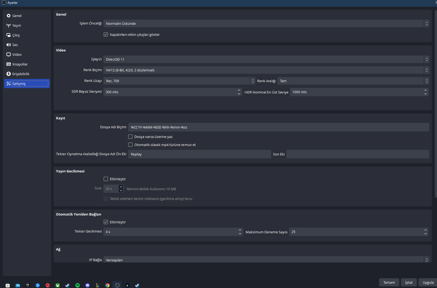Increase Maksimum Deneme Sayısı value
Viewport: 437px width, 288px height.
coord(425,230)
